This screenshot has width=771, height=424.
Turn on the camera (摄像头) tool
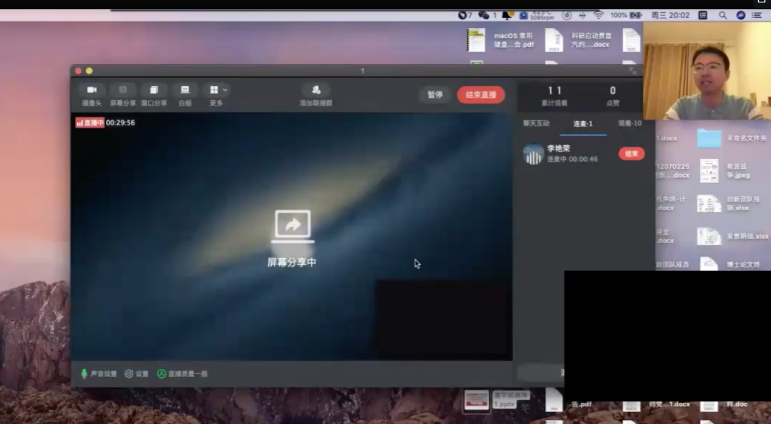(92, 91)
